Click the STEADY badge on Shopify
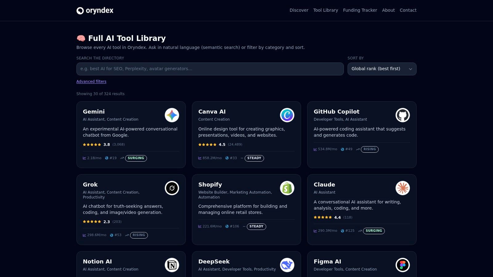Image resolution: width=493 pixels, height=277 pixels. click(256, 227)
